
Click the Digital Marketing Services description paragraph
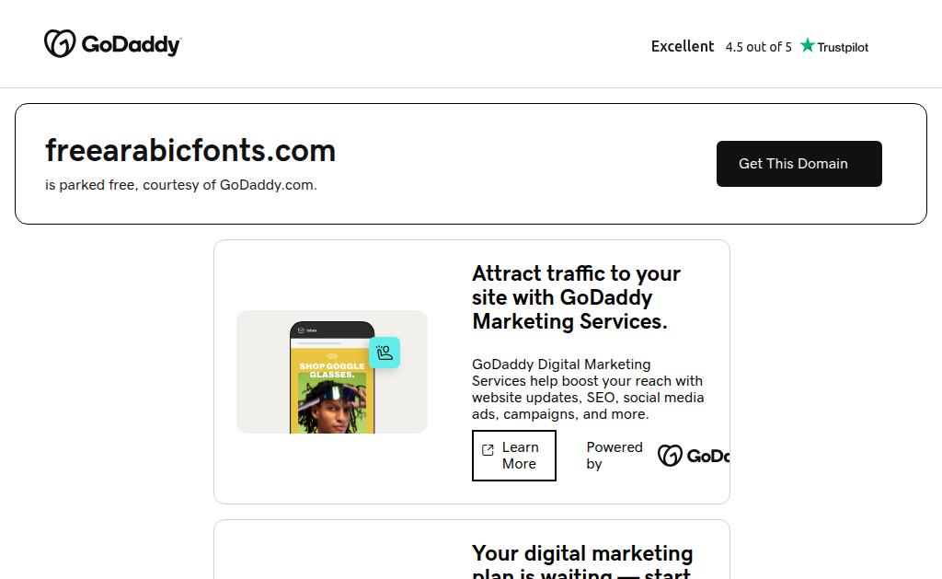pos(587,389)
